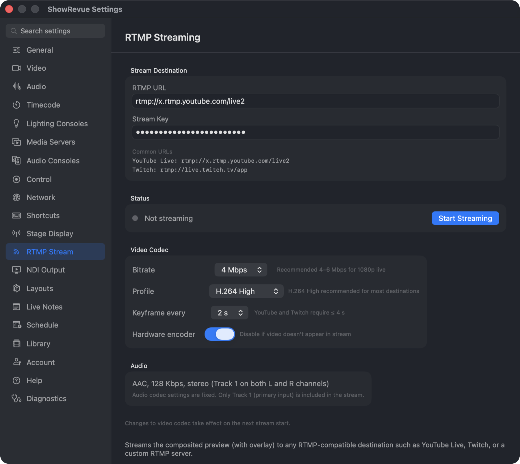Click the Timecode clock icon

(16, 105)
